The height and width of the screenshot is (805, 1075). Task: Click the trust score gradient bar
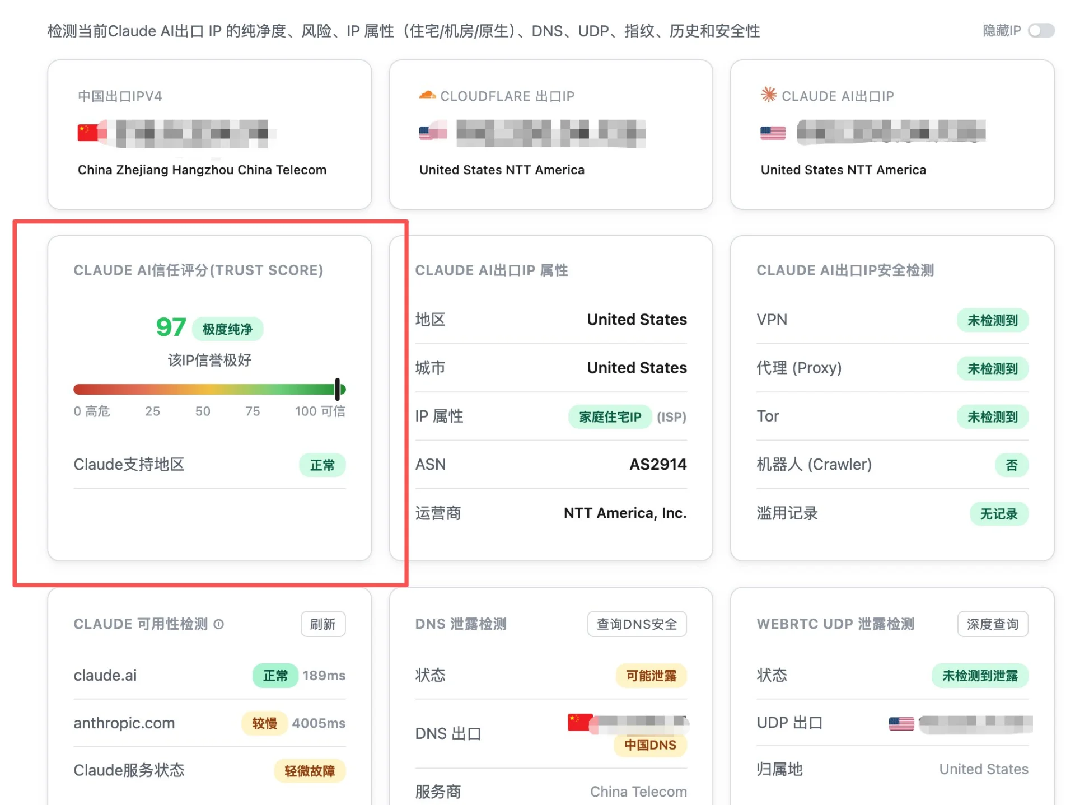point(209,389)
